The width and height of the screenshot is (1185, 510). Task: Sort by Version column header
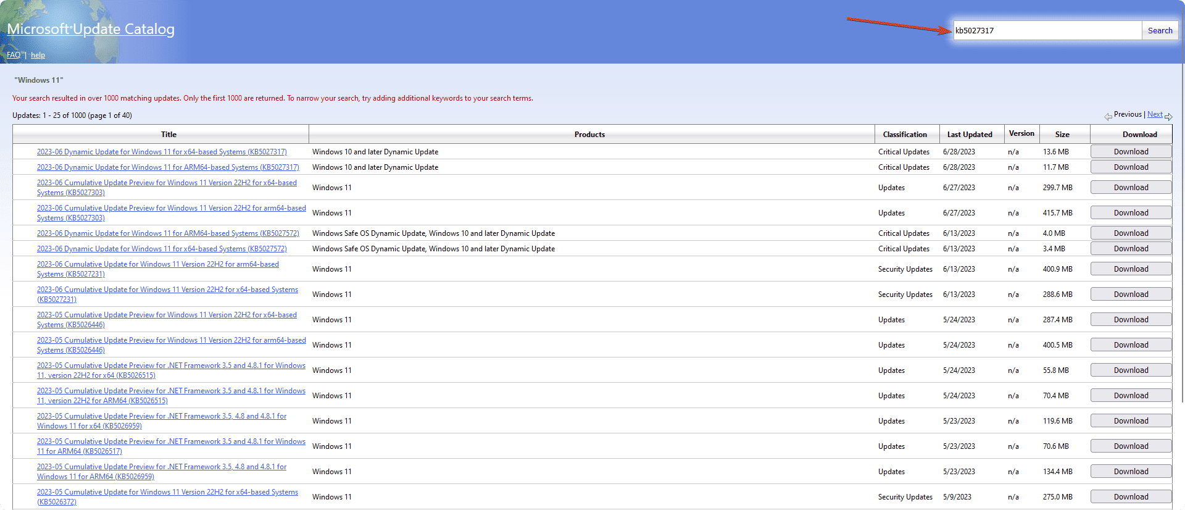pyautogui.click(x=1021, y=133)
